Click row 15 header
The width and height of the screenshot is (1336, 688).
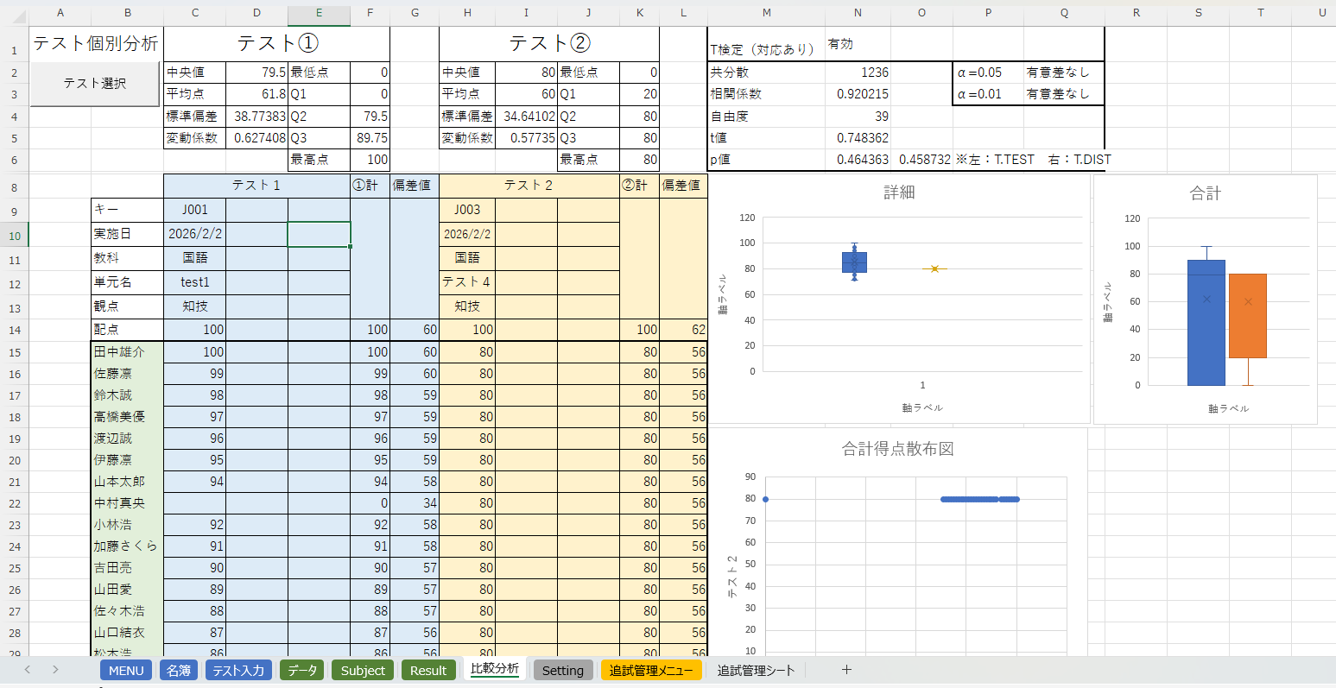tap(14, 351)
